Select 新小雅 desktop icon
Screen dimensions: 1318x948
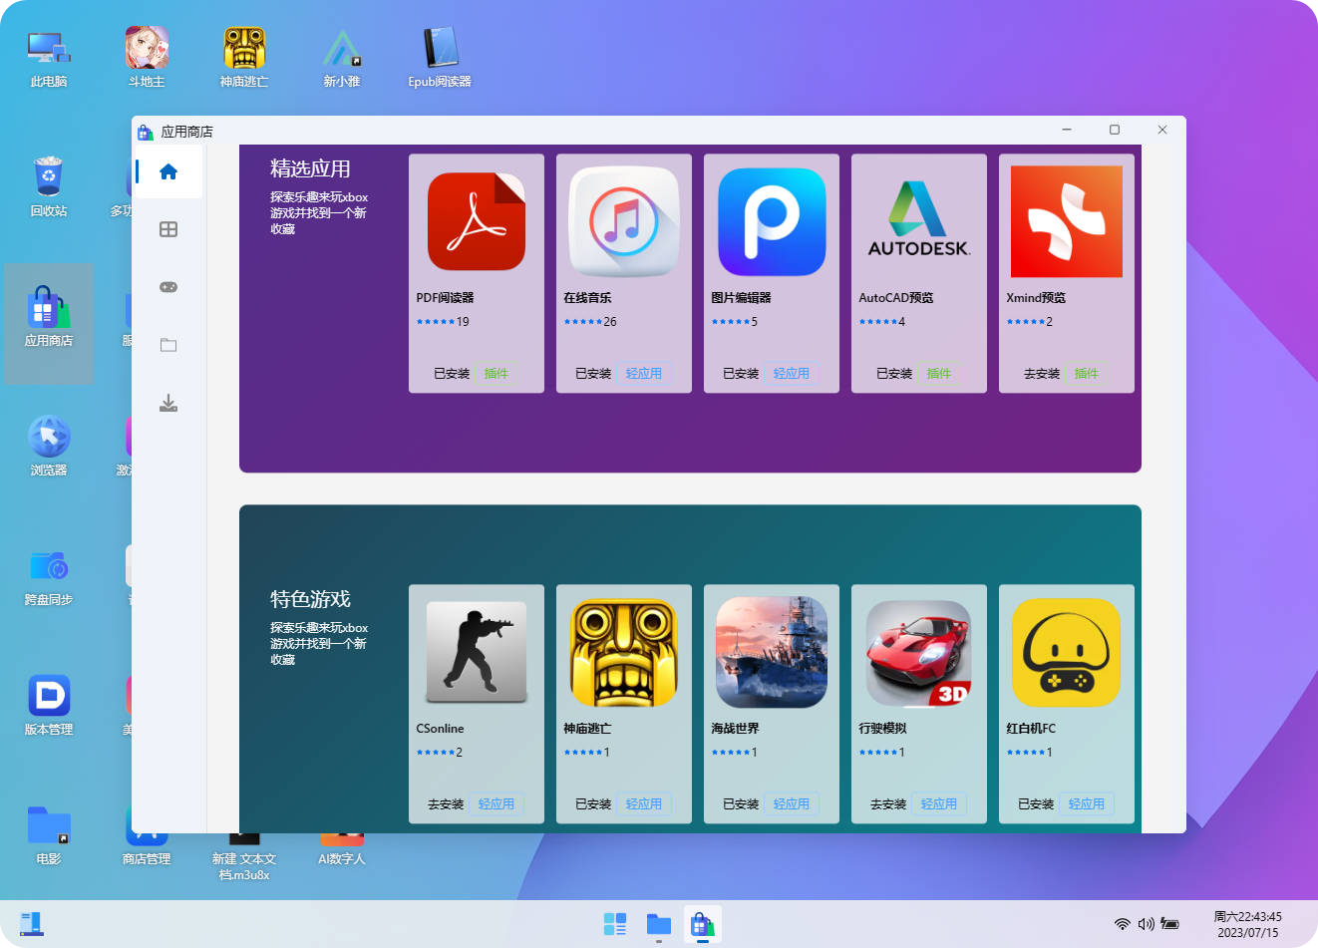pos(342,58)
